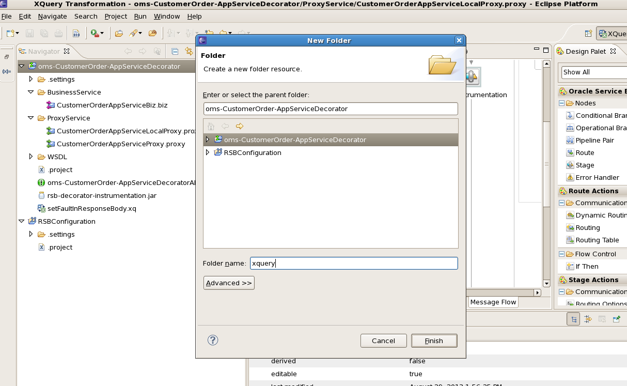Select the Conditional Branch palette node
Image resolution: width=627 pixels, height=386 pixels.
[597, 115]
